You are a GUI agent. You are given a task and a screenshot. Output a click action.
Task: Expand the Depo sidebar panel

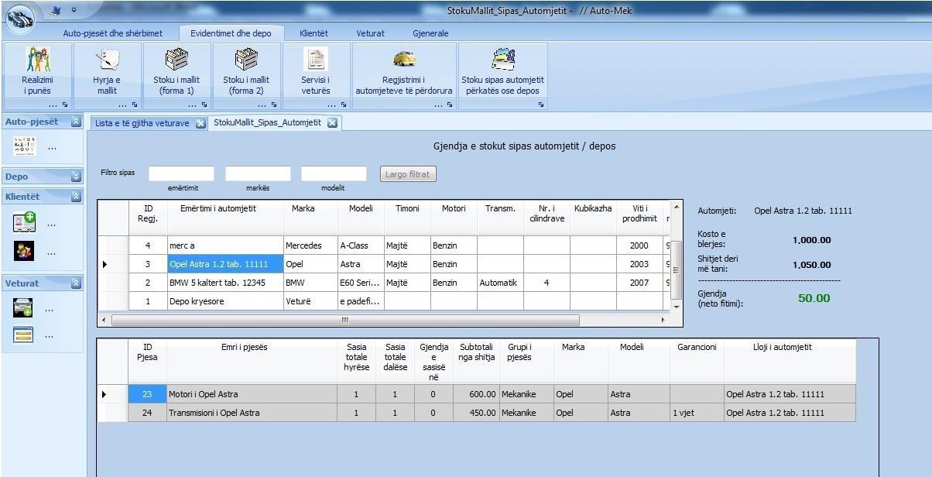76,177
